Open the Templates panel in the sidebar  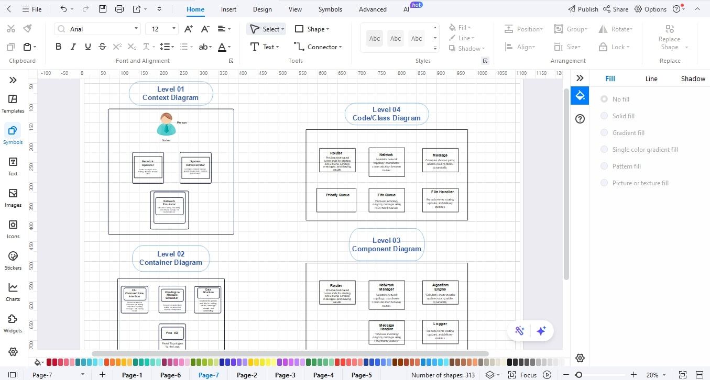pyautogui.click(x=13, y=103)
